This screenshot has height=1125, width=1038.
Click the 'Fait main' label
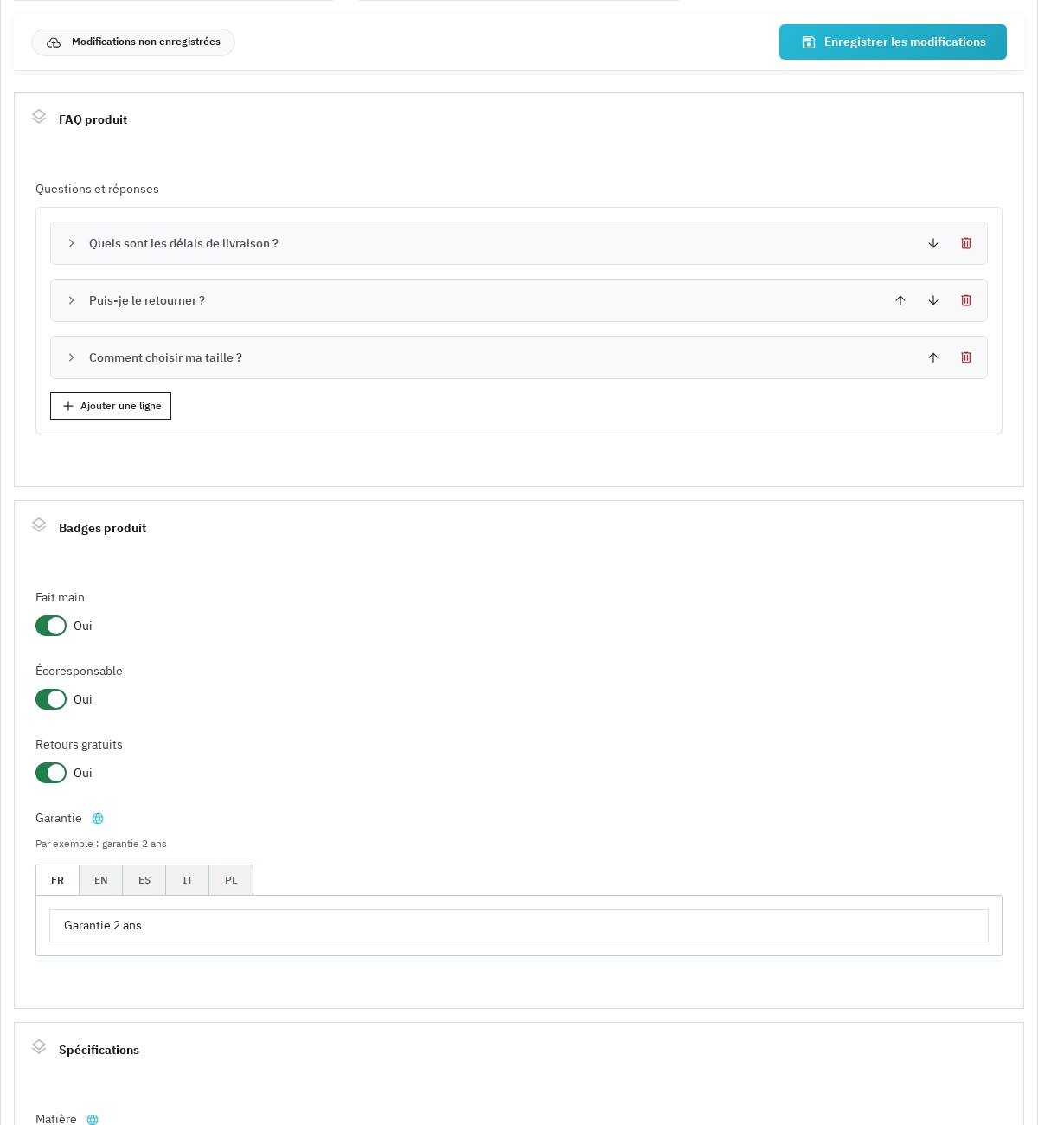tap(60, 597)
